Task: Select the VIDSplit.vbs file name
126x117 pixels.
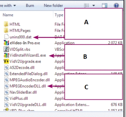Action: click(x=20, y=49)
